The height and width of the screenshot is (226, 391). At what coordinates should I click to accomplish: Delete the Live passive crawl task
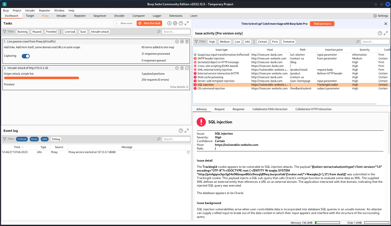[x=187, y=42]
